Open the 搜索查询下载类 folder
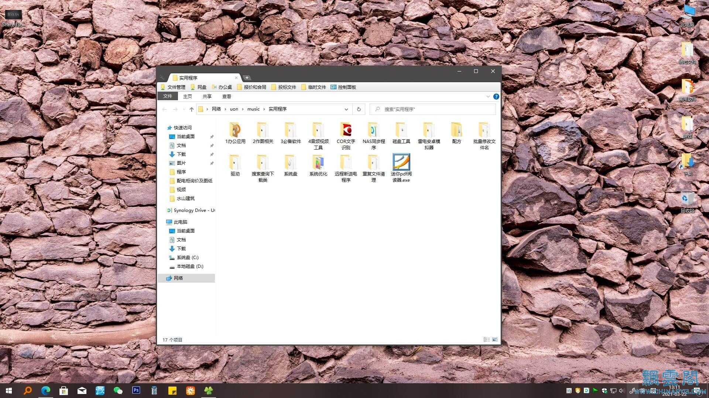Image resolution: width=709 pixels, height=398 pixels. click(x=263, y=168)
